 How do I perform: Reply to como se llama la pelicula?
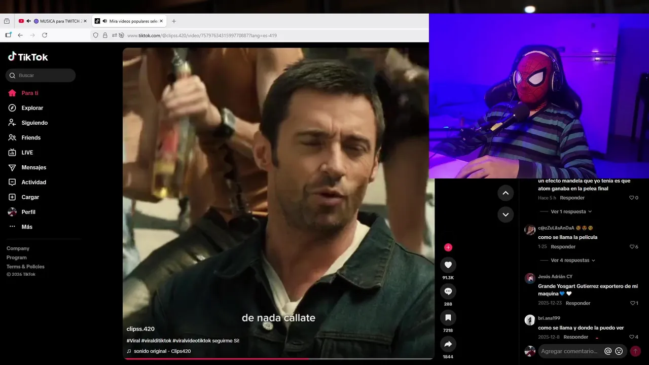[x=563, y=247]
